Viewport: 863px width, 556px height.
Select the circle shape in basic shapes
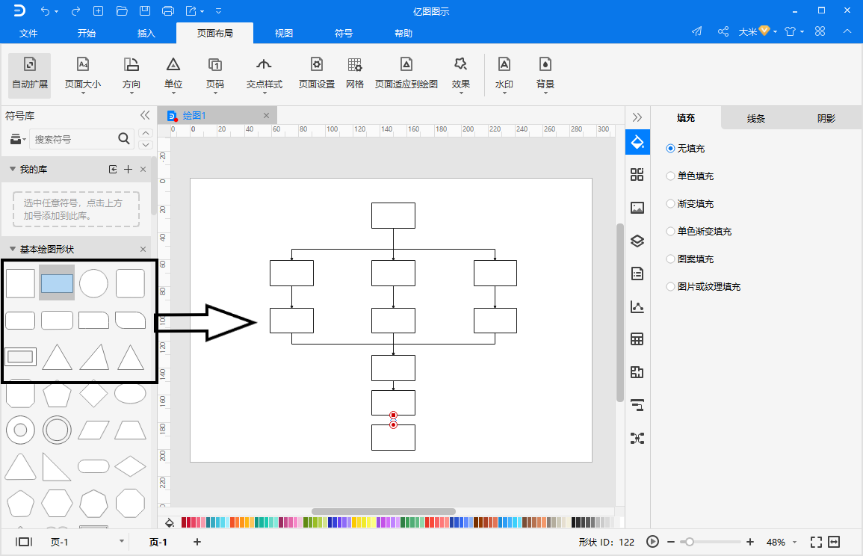[93, 283]
